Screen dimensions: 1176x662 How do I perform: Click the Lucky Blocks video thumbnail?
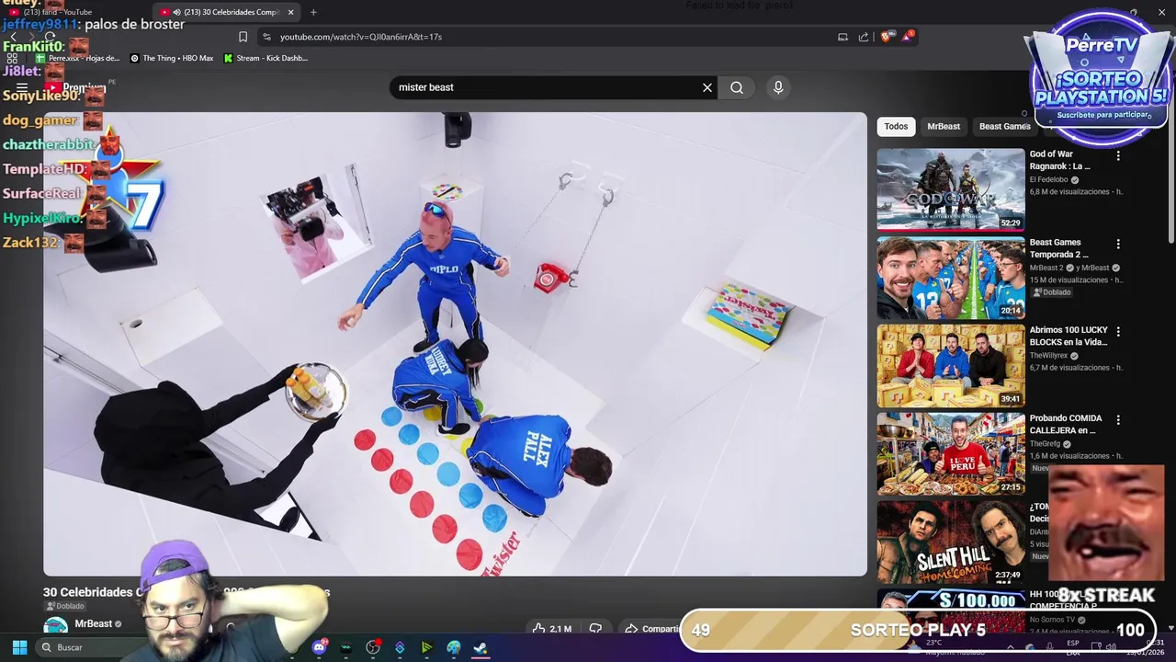950,365
